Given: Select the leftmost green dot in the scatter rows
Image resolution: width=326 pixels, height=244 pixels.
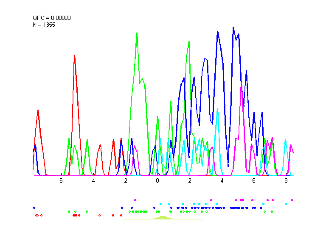Looking at the screenshot, I should [x=69, y=211].
